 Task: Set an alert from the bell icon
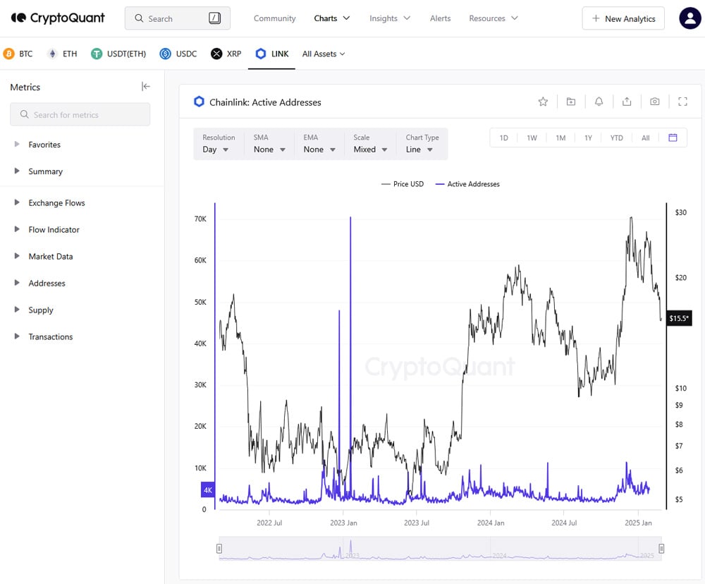pyautogui.click(x=599, y=102)
